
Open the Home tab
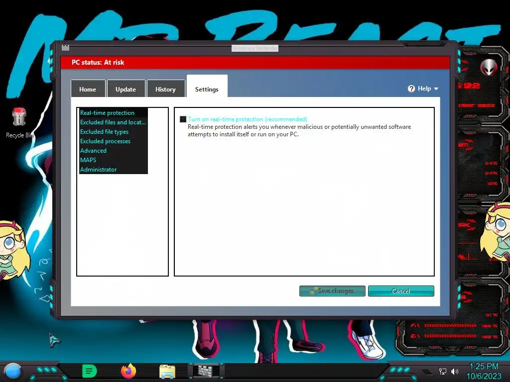pos(88,89)
